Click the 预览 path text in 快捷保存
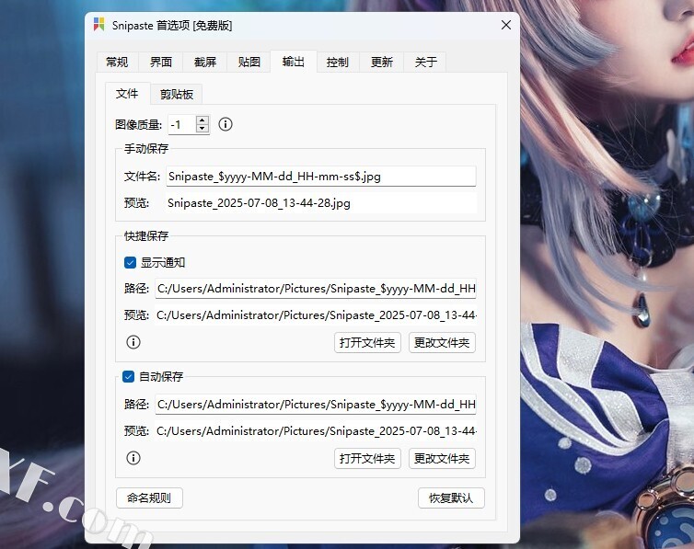This screenshot has width=694, height=549. (x=316, y=315)
